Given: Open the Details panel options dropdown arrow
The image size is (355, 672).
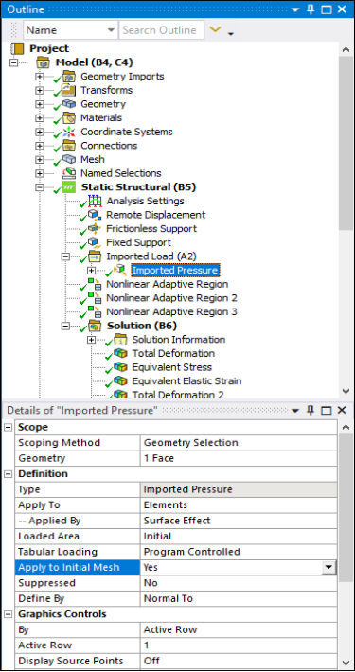Looking at the screenshot, I should 295,411.
